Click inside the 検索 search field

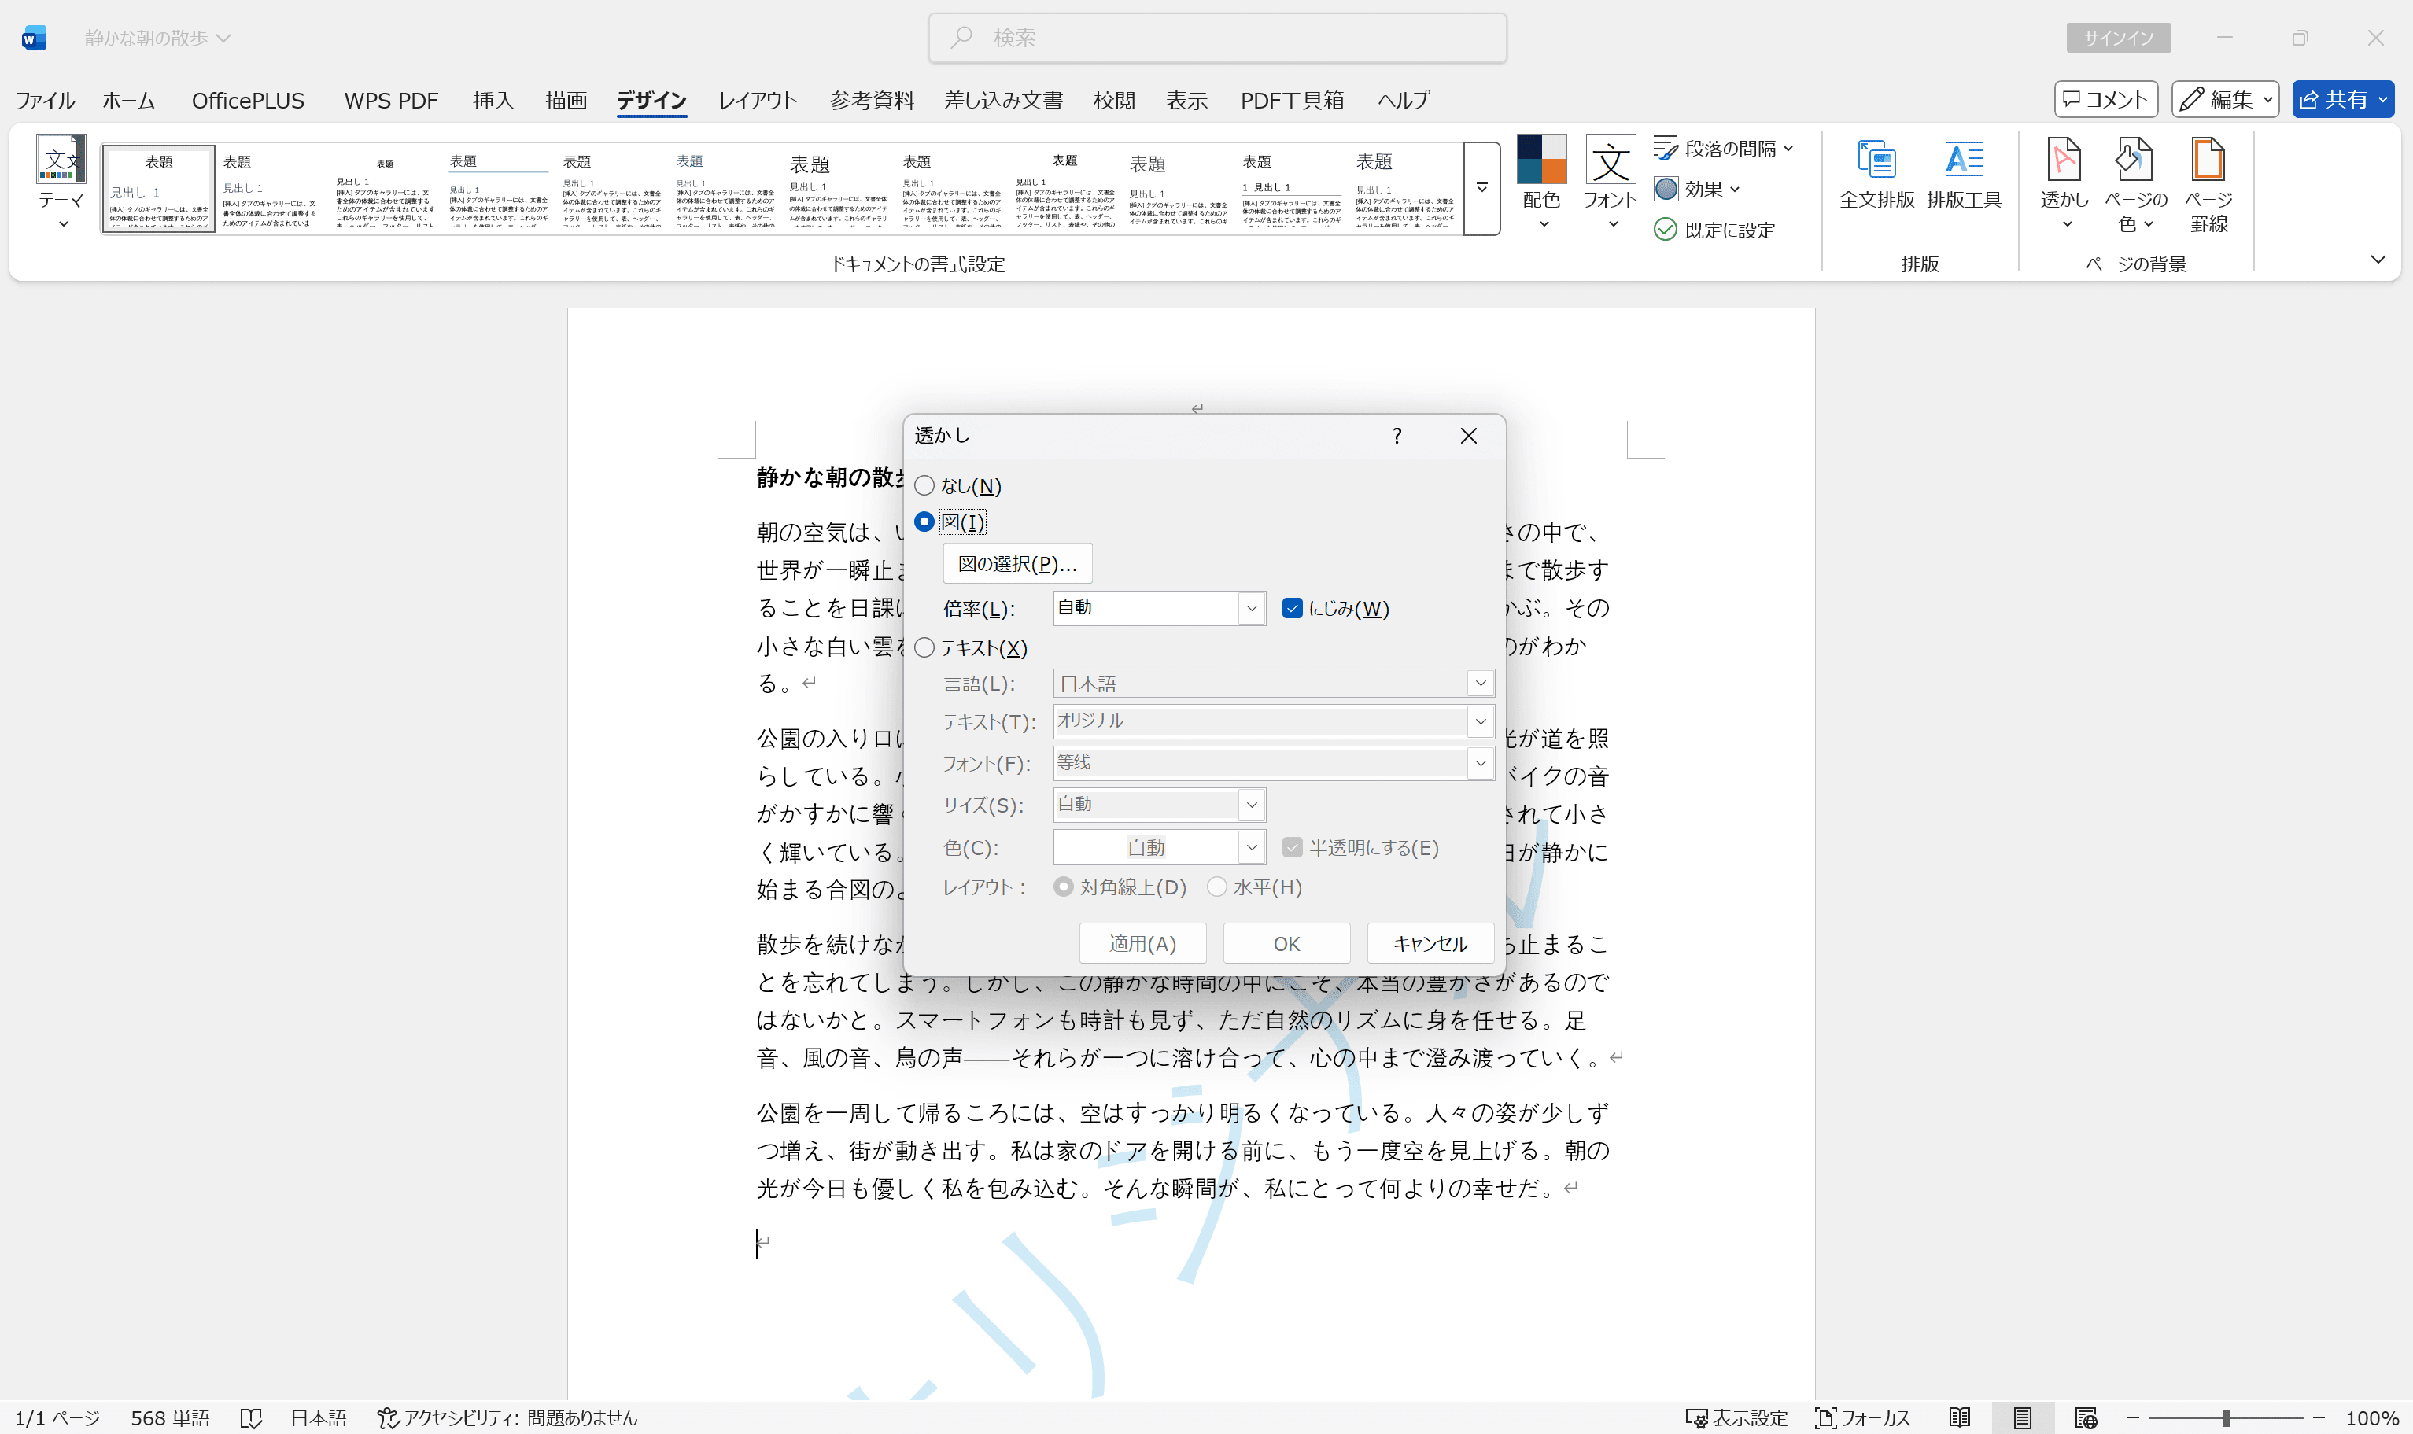(1216, 38)
